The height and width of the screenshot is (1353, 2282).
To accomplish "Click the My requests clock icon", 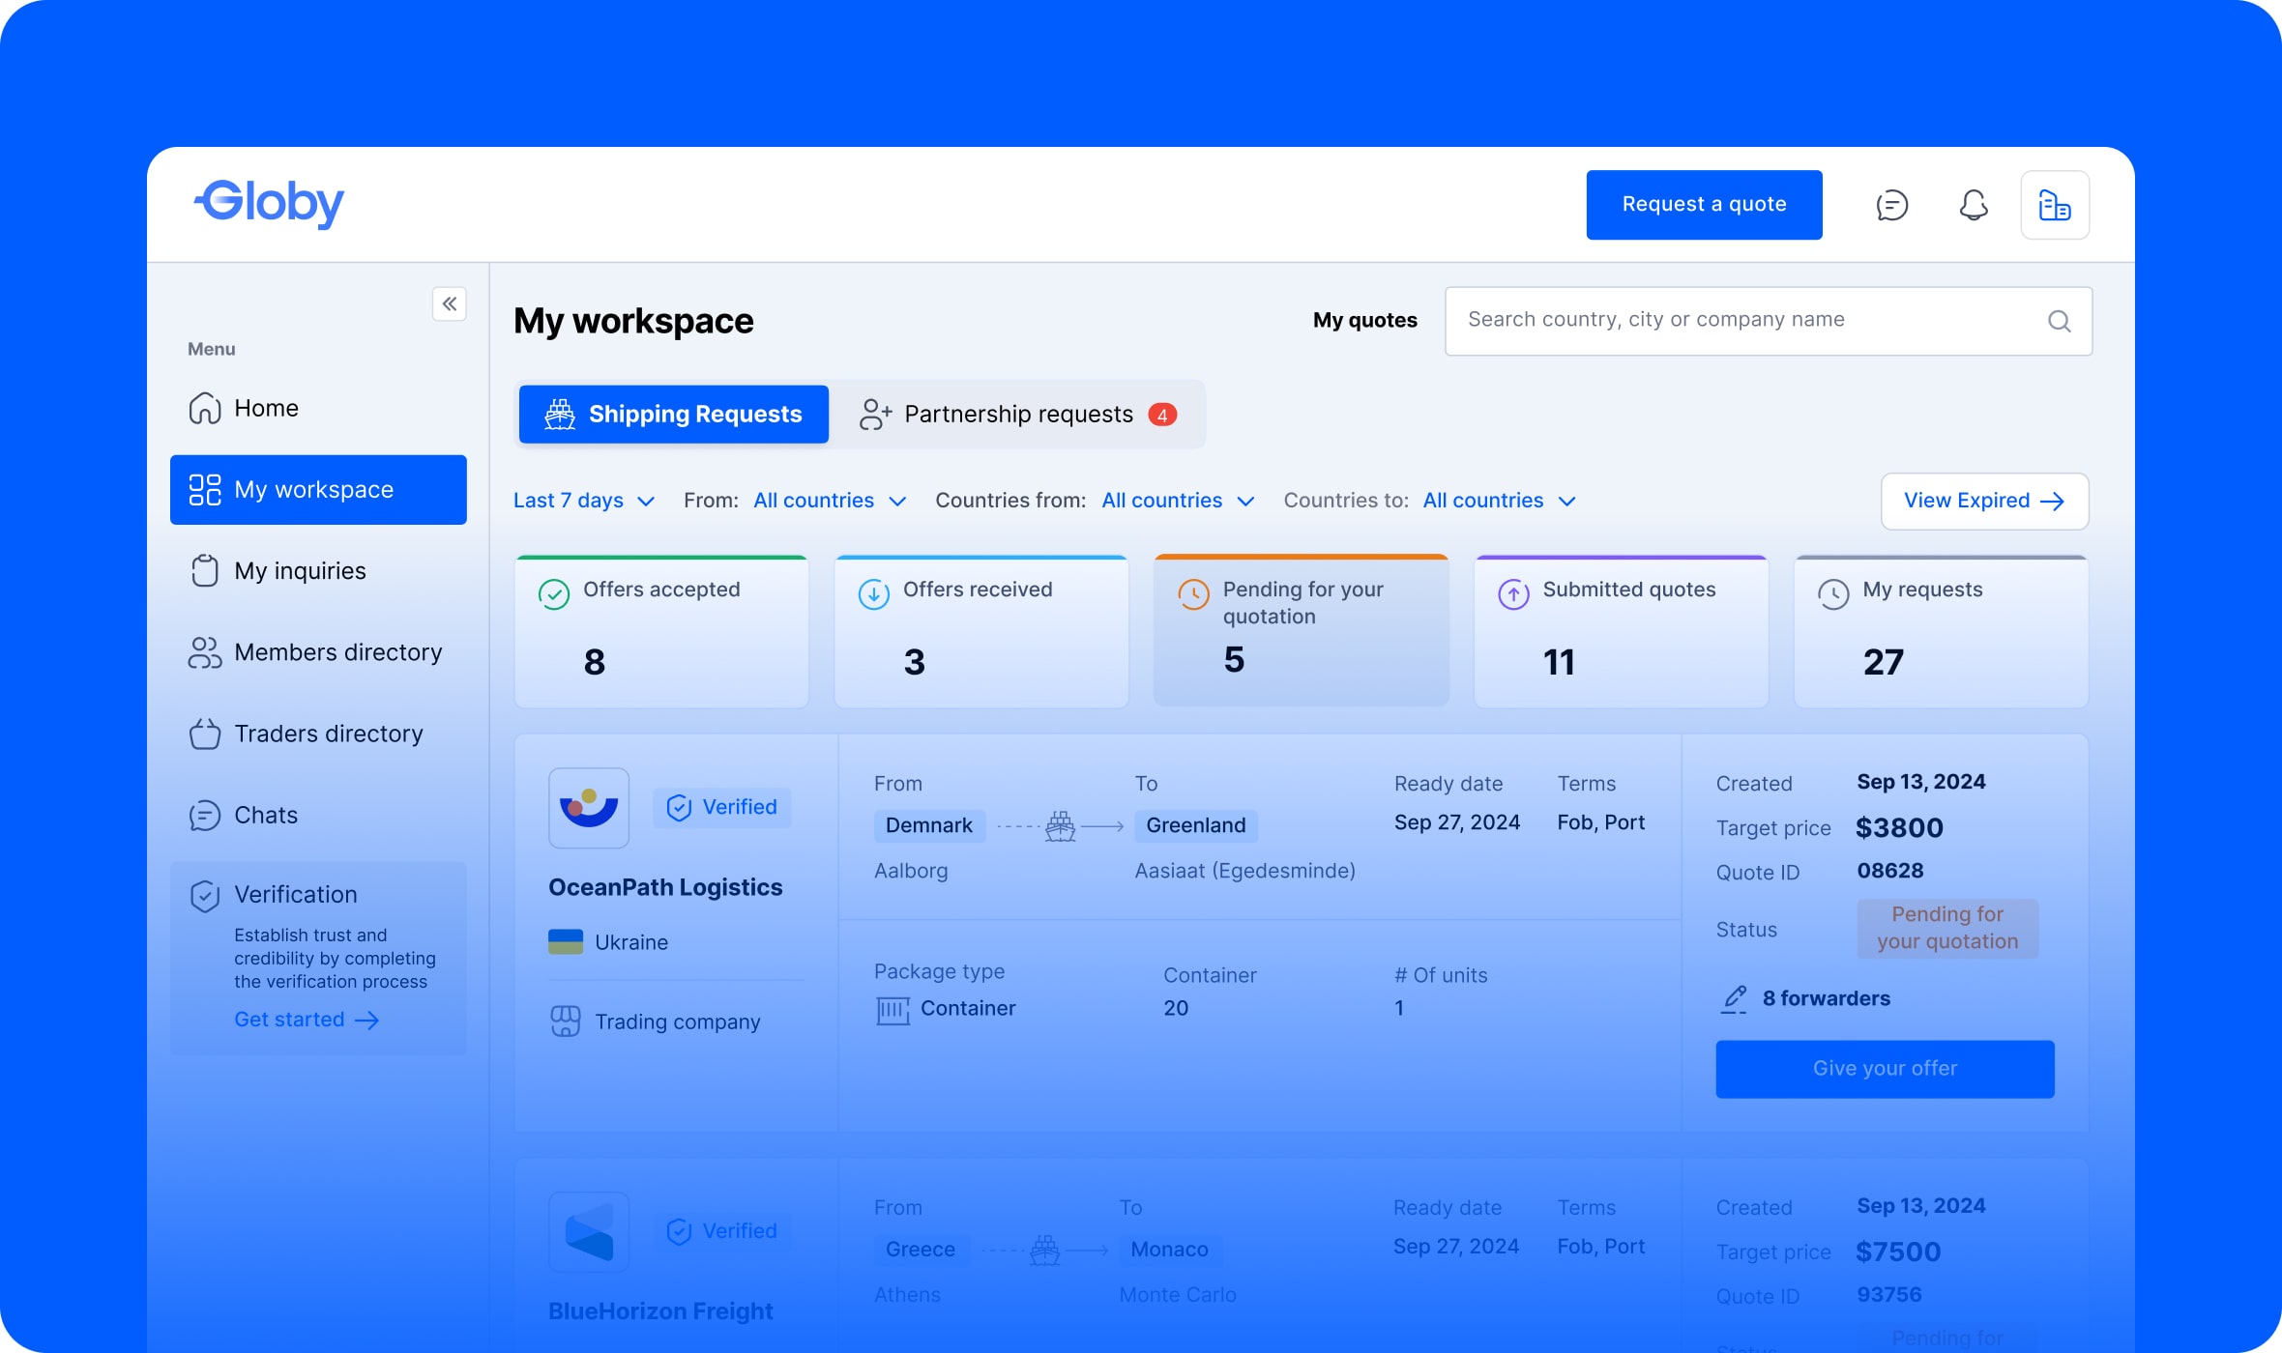I will (1833, 594).
